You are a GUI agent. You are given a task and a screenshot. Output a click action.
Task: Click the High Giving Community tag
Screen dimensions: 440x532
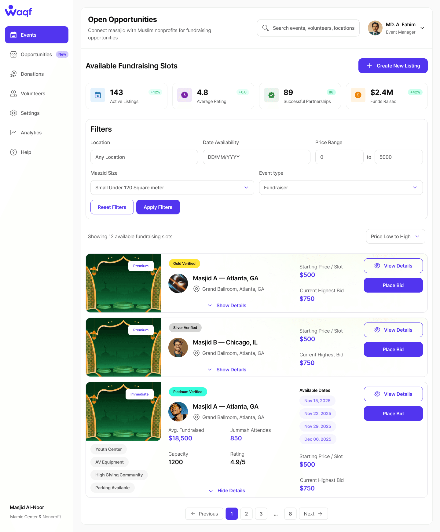point(119,475)
